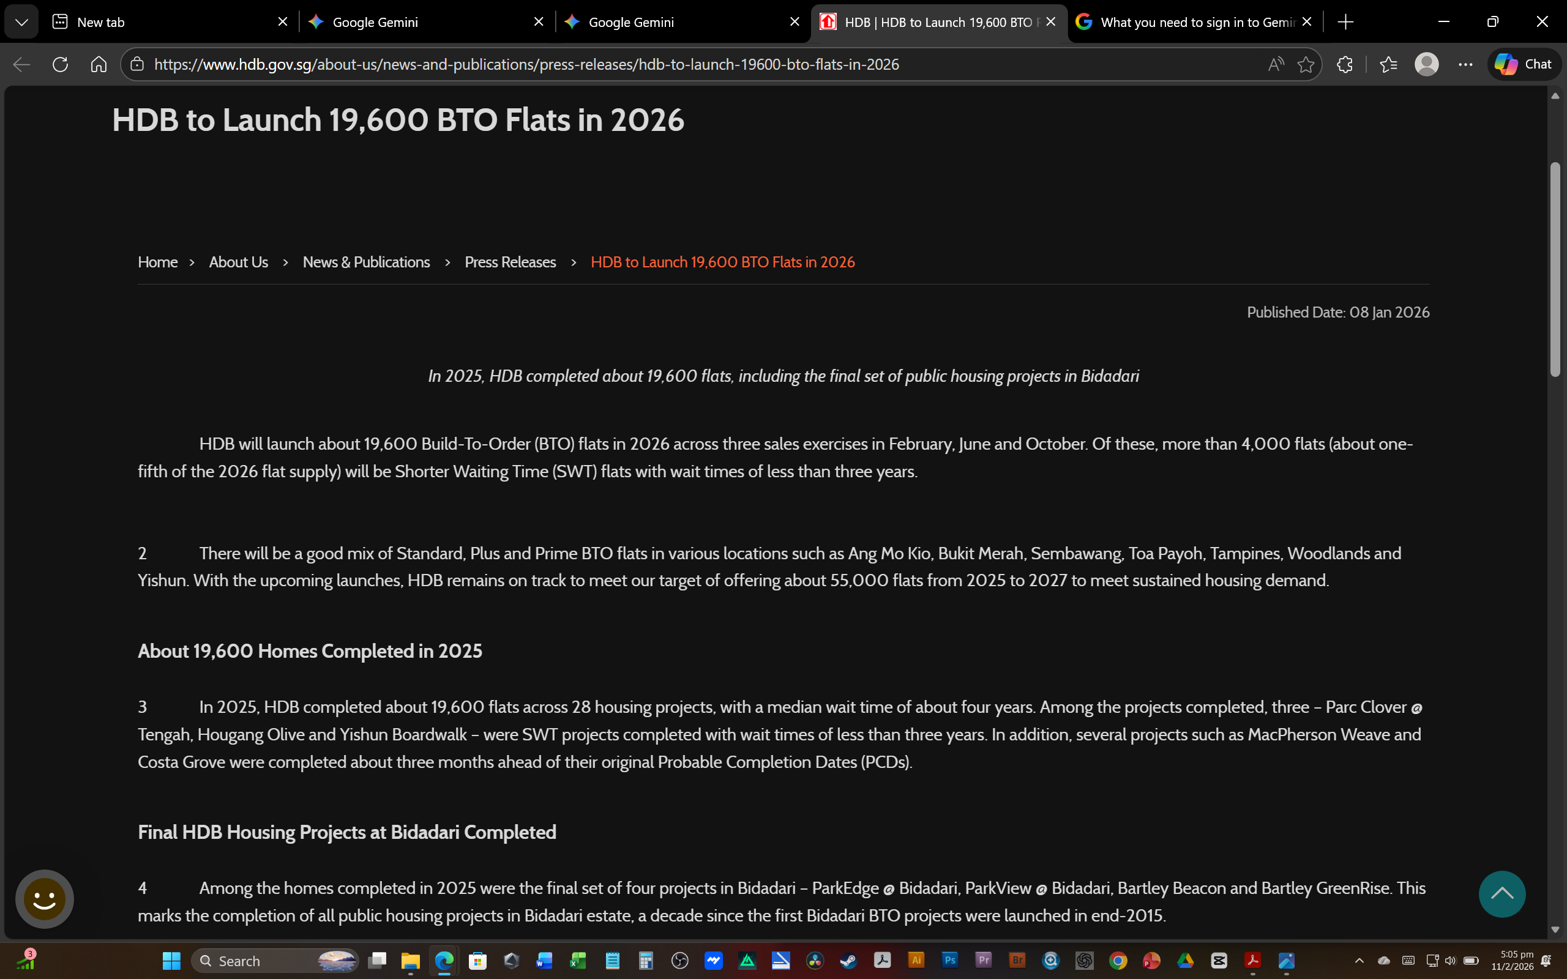Image resolution: width=1567 pixels, height=979 pixels.
Task: View site information lock icon
Action: [137, 64]
